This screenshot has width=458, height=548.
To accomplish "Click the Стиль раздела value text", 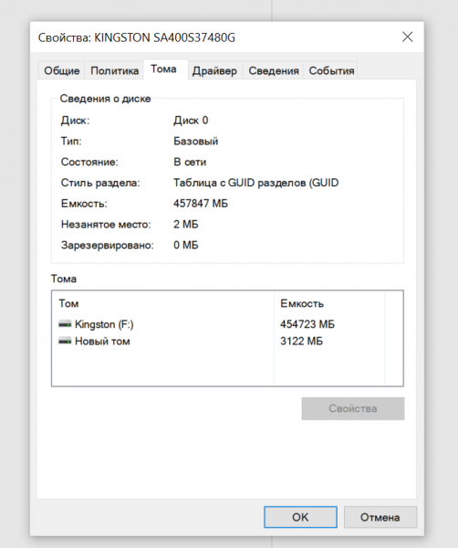I will pos(255,183).
